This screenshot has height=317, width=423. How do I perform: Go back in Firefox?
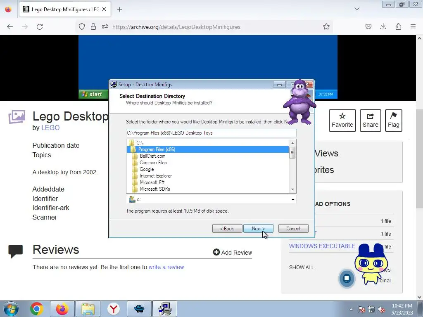tap(10, 27)
